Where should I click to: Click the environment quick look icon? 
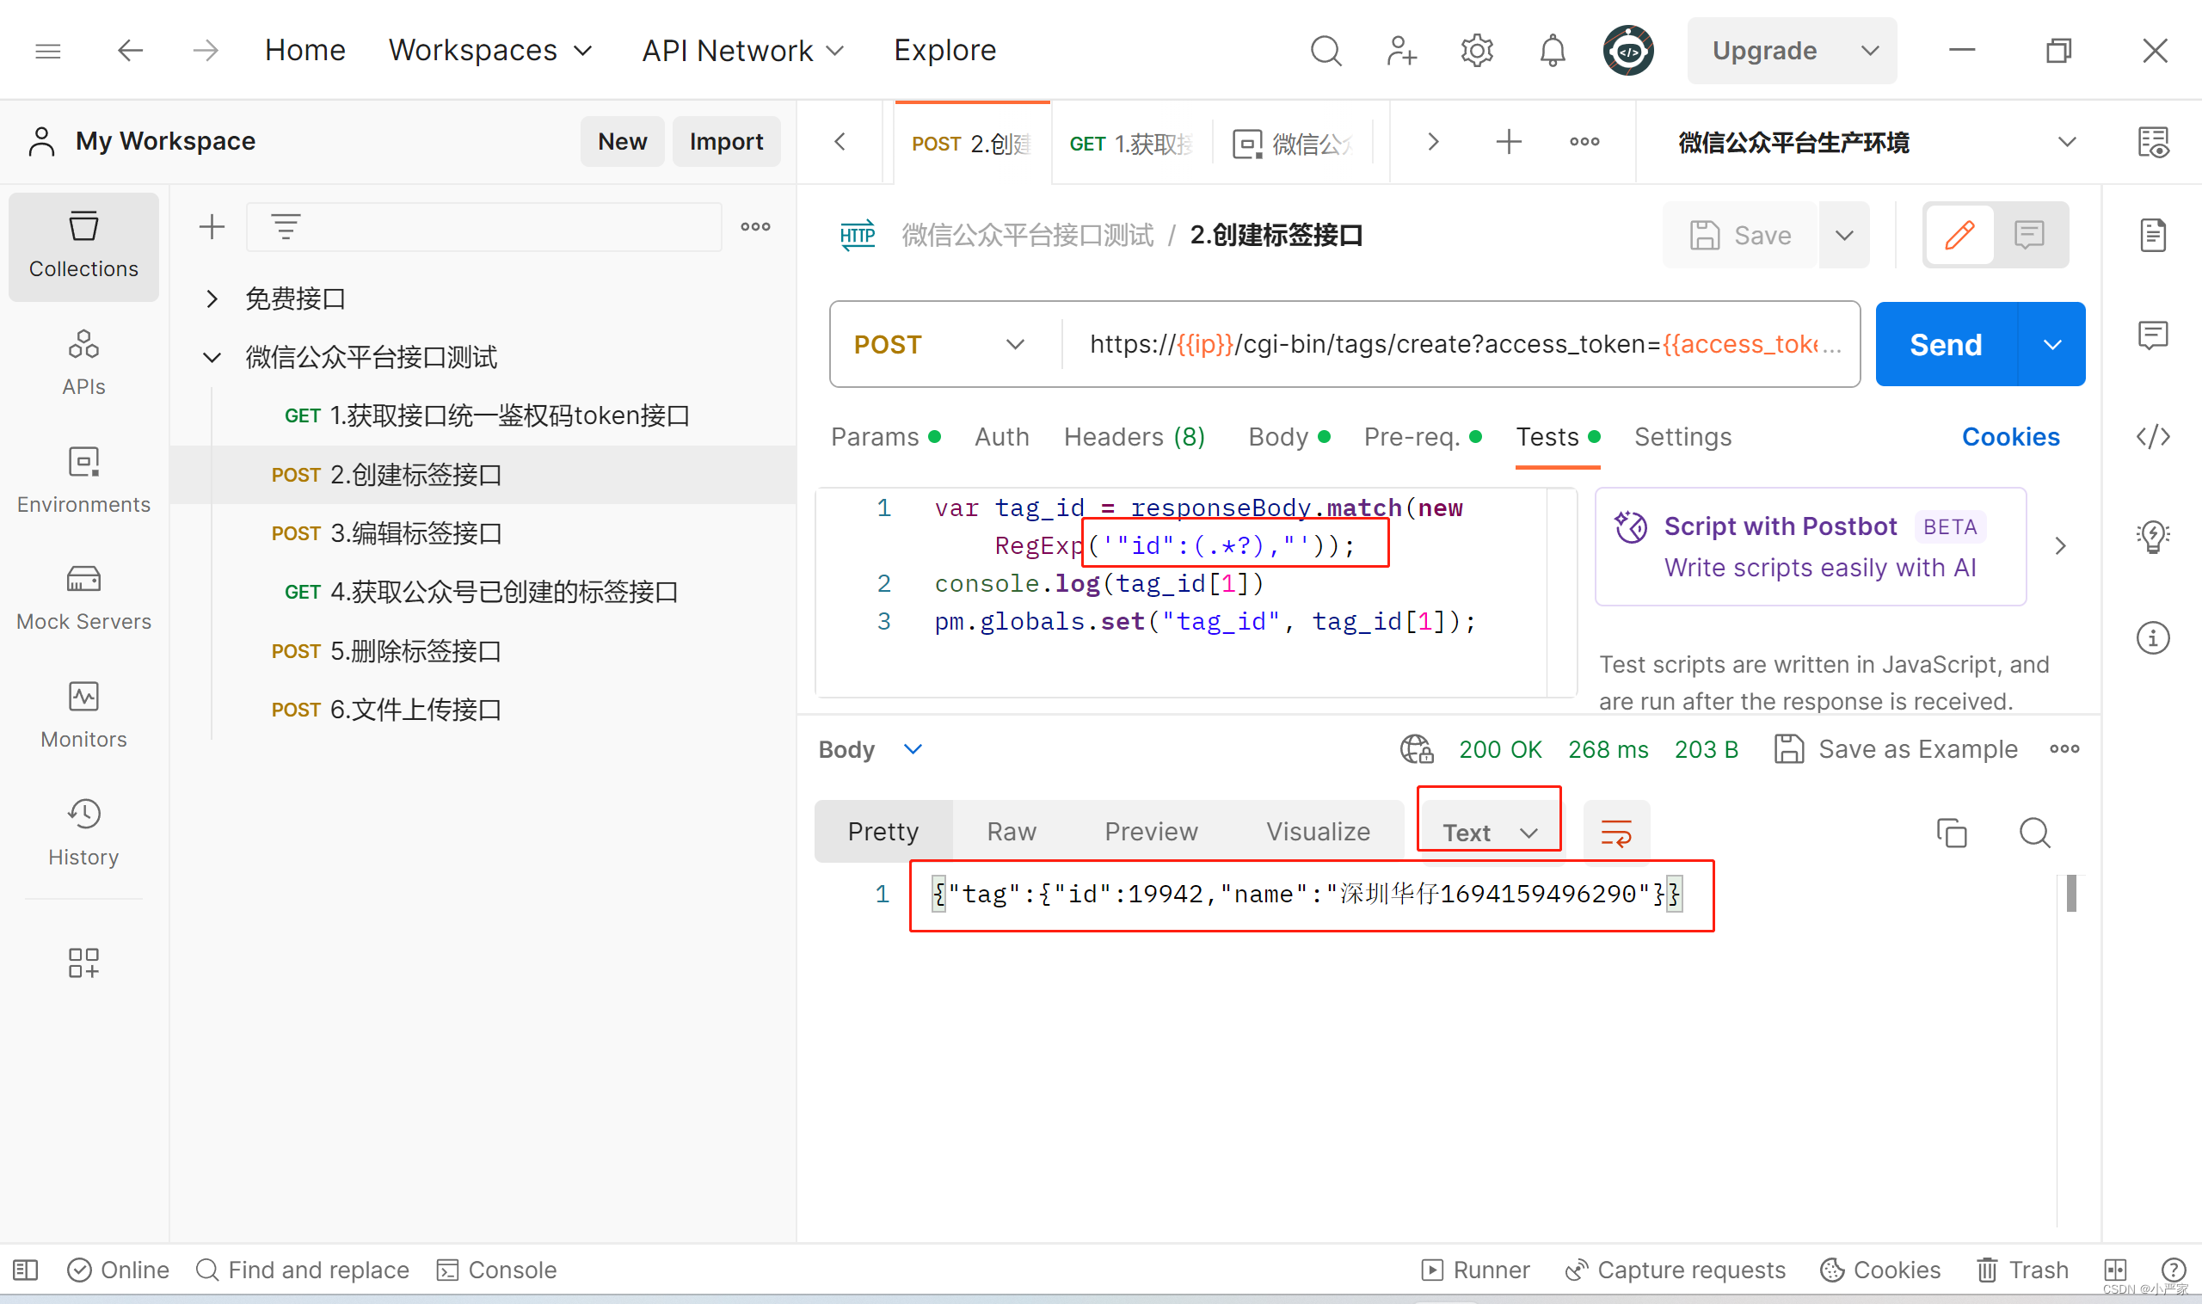point(2153,141)
